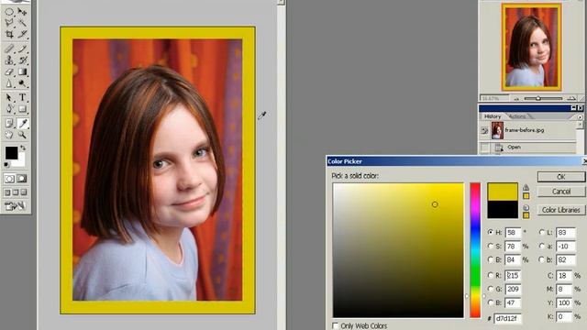Click the foreground color swatch in toolbox
This screenshot has width=587, height=330.
(x=11, y=152)
